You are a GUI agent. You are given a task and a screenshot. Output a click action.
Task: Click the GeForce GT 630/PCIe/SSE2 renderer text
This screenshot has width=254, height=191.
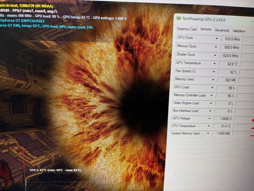[22, 21]
